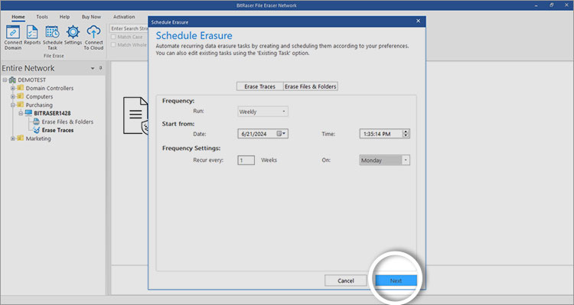This screenshot has width=574, height=305.
Task: Click the Connect To Cloud icon
Action: point(93,32)
